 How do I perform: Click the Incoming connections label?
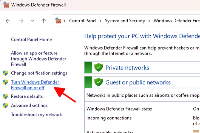109,118
